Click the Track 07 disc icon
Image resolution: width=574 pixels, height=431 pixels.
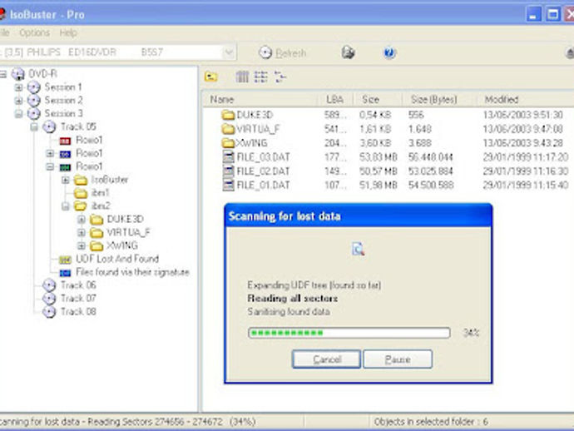point(49,299)
